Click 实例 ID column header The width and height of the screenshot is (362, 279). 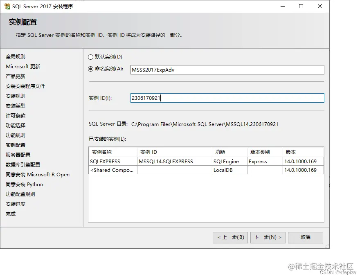(175, 152)
